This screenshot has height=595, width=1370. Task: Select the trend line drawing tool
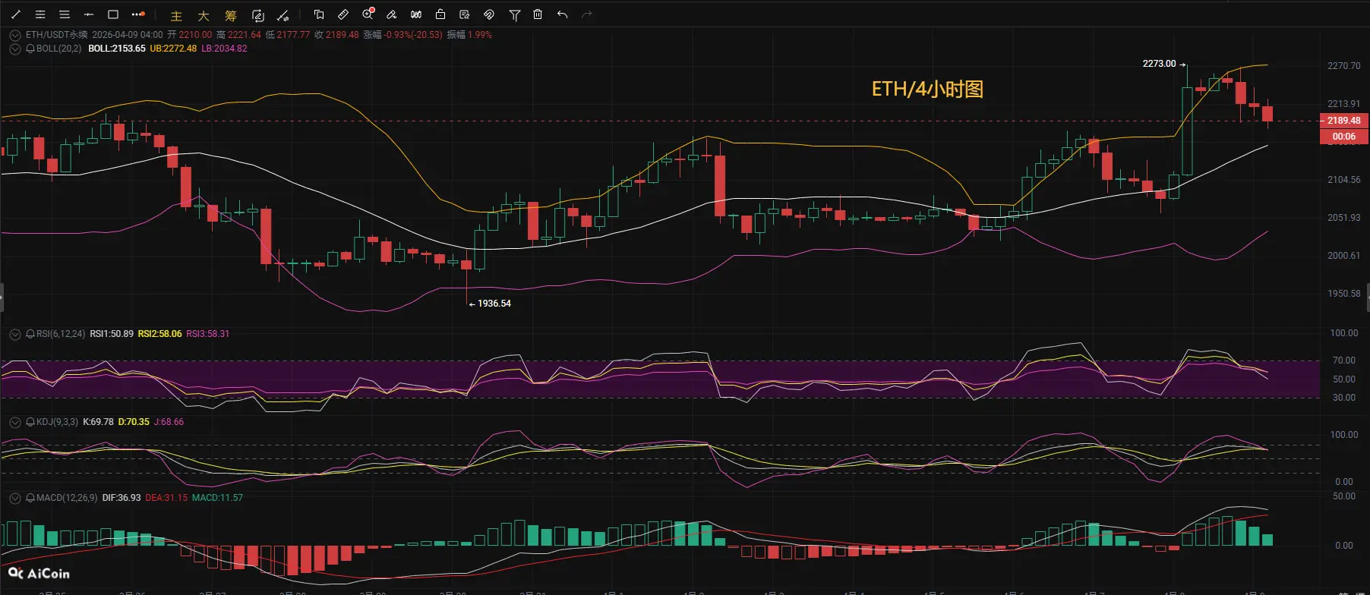click(x=16, y=14)
